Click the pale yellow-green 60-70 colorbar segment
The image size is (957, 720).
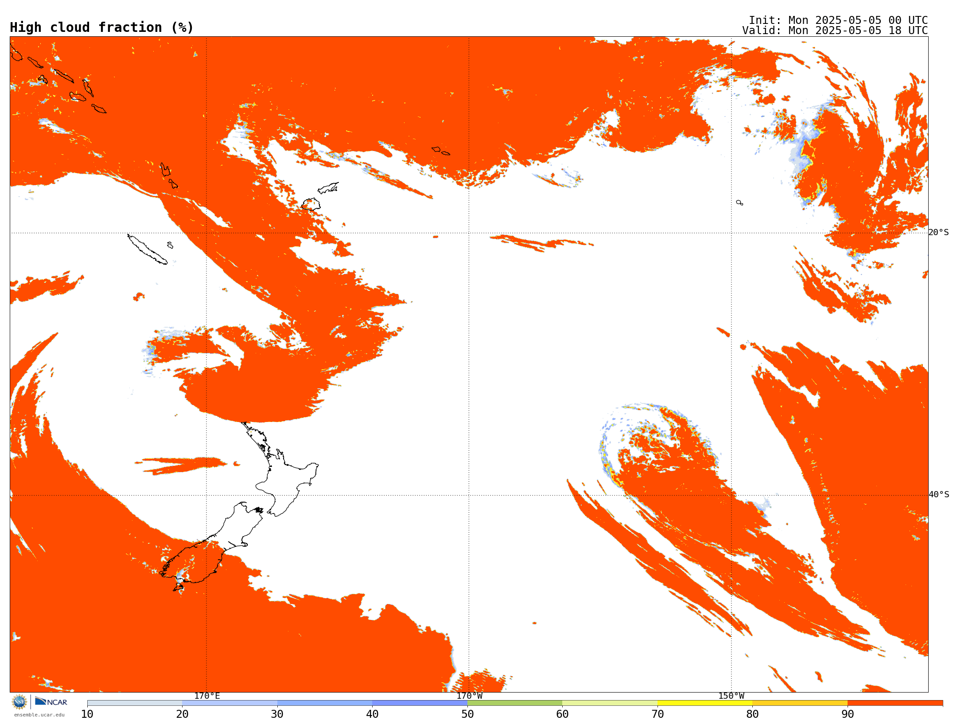click(610, 703)
